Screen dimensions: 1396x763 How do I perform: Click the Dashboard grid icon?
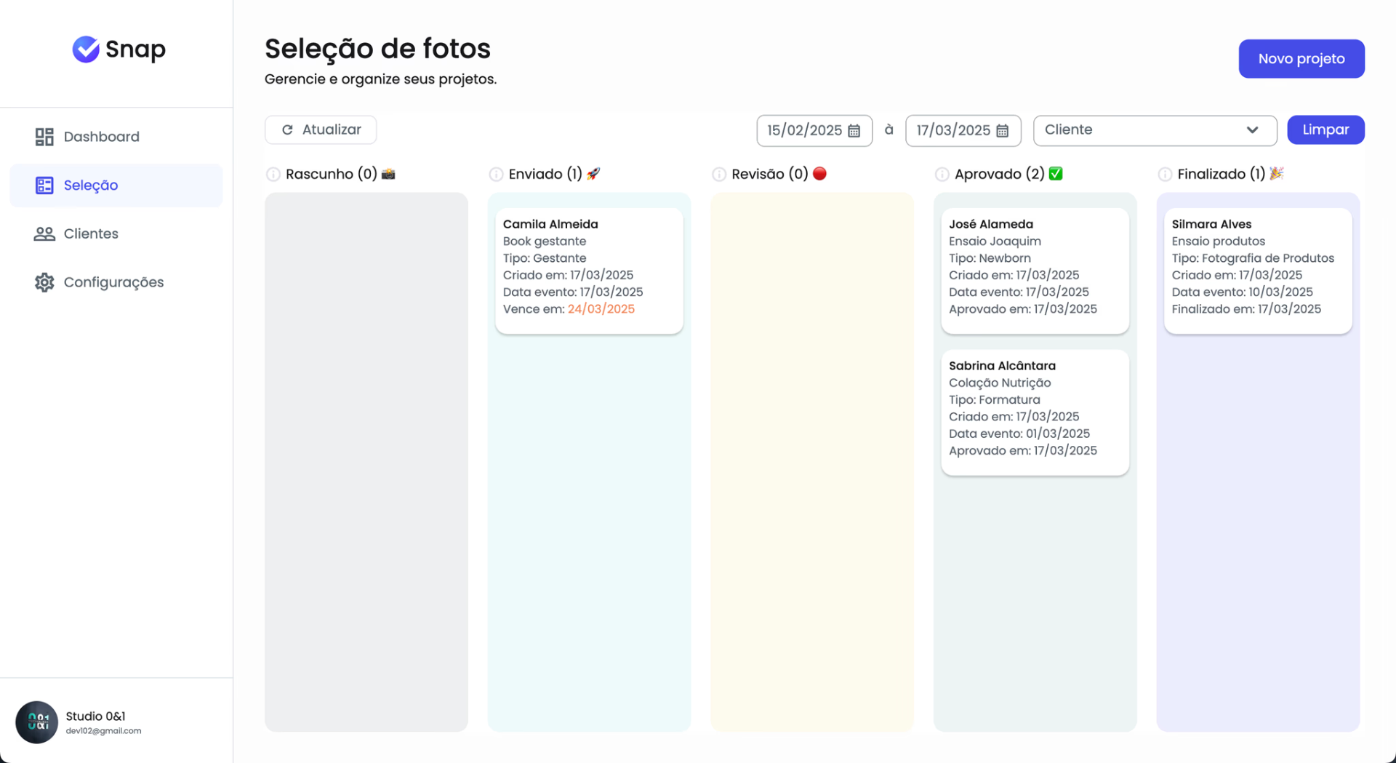tap(44, 137)
